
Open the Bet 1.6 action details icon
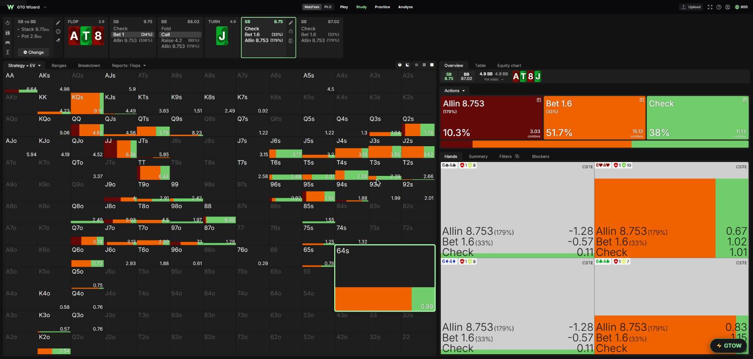pyautogui.click(x=642, y=100)
